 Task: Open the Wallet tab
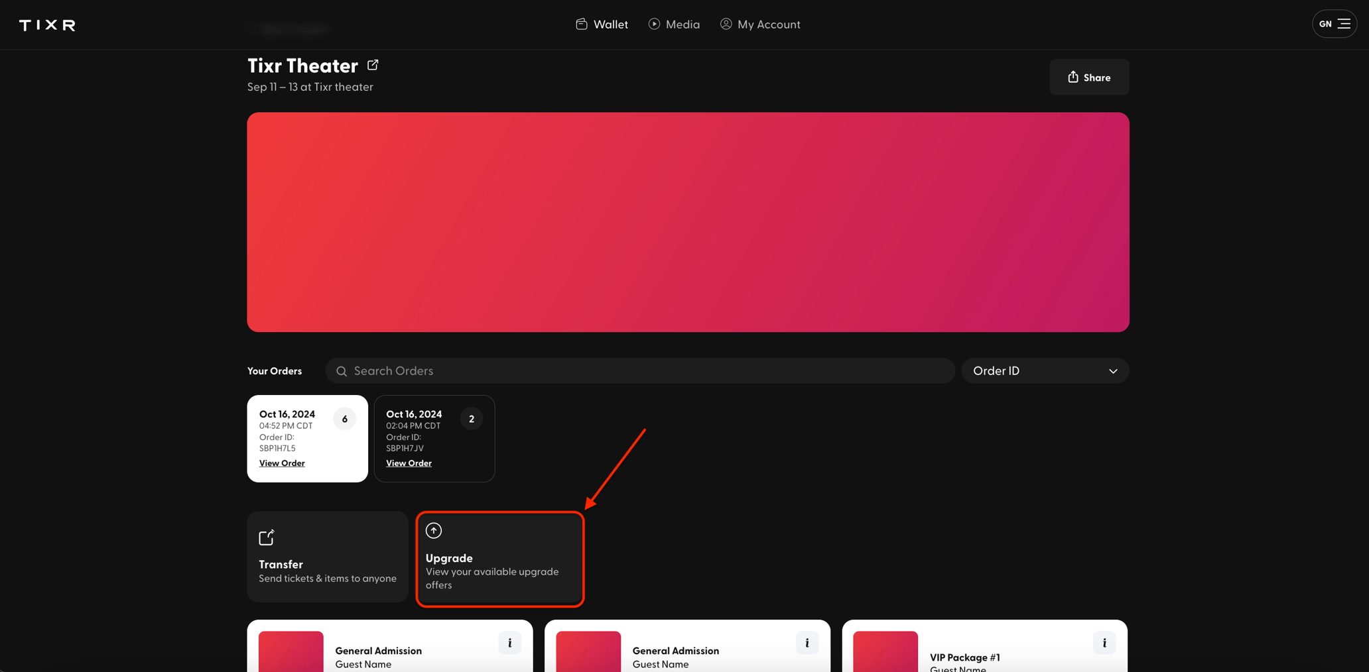click(602, 25)
